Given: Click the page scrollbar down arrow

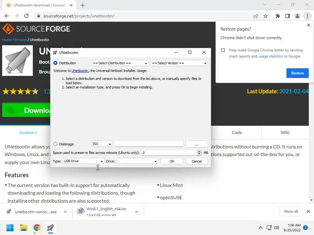Looking at the screenshot, I should 311,200.
